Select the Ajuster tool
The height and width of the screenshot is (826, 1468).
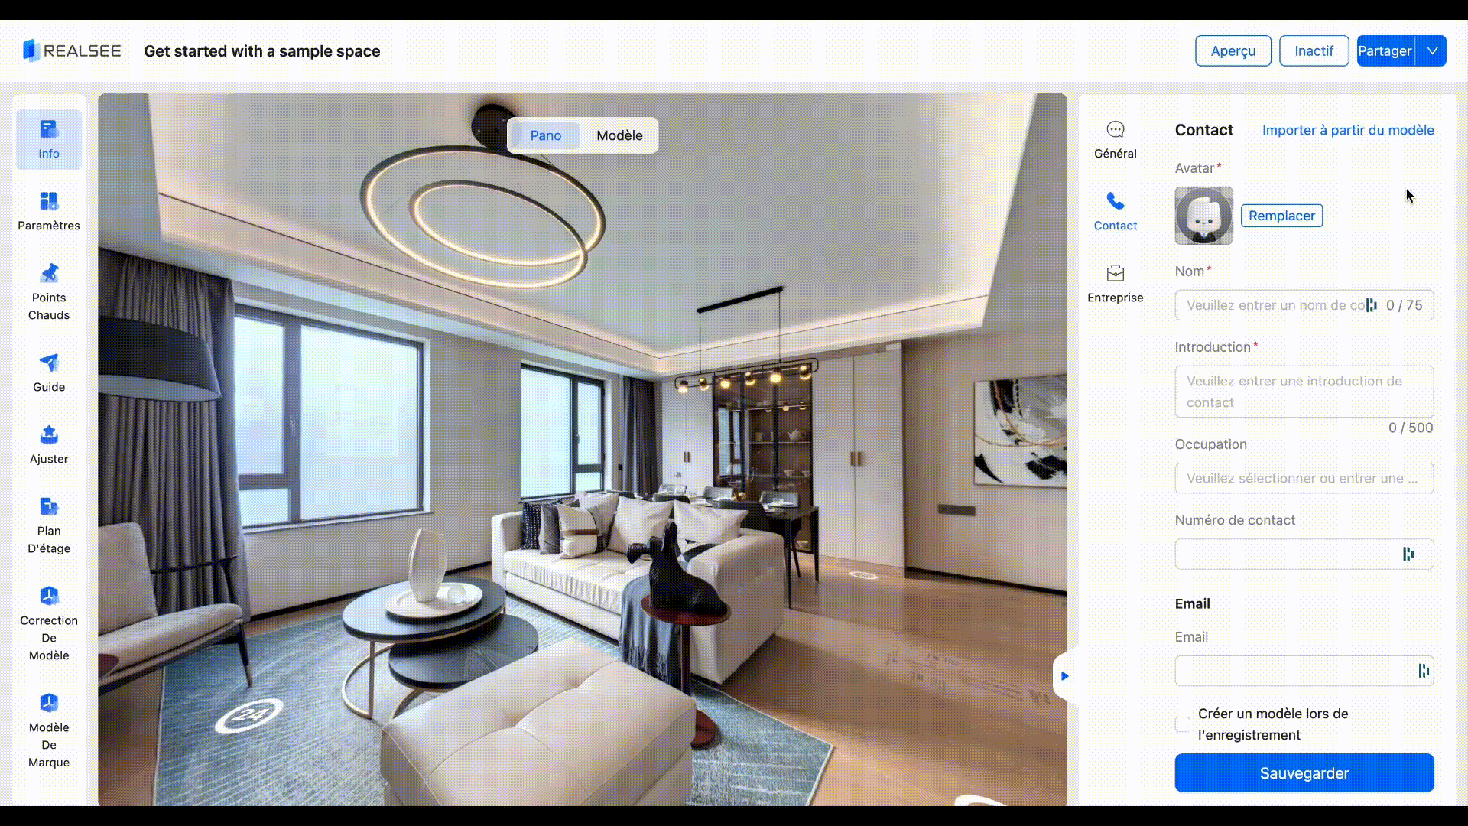point(49,444)
